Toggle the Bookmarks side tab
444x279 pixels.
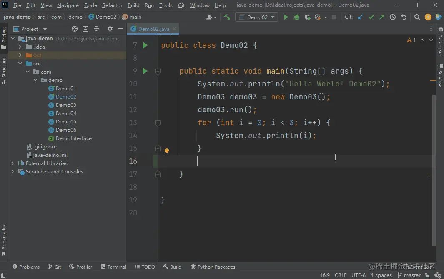[x=4, y=240]
